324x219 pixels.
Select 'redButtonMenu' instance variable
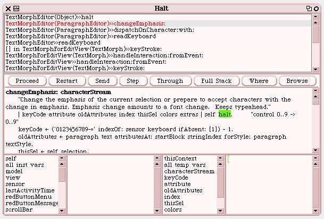(x=31, y=197)
